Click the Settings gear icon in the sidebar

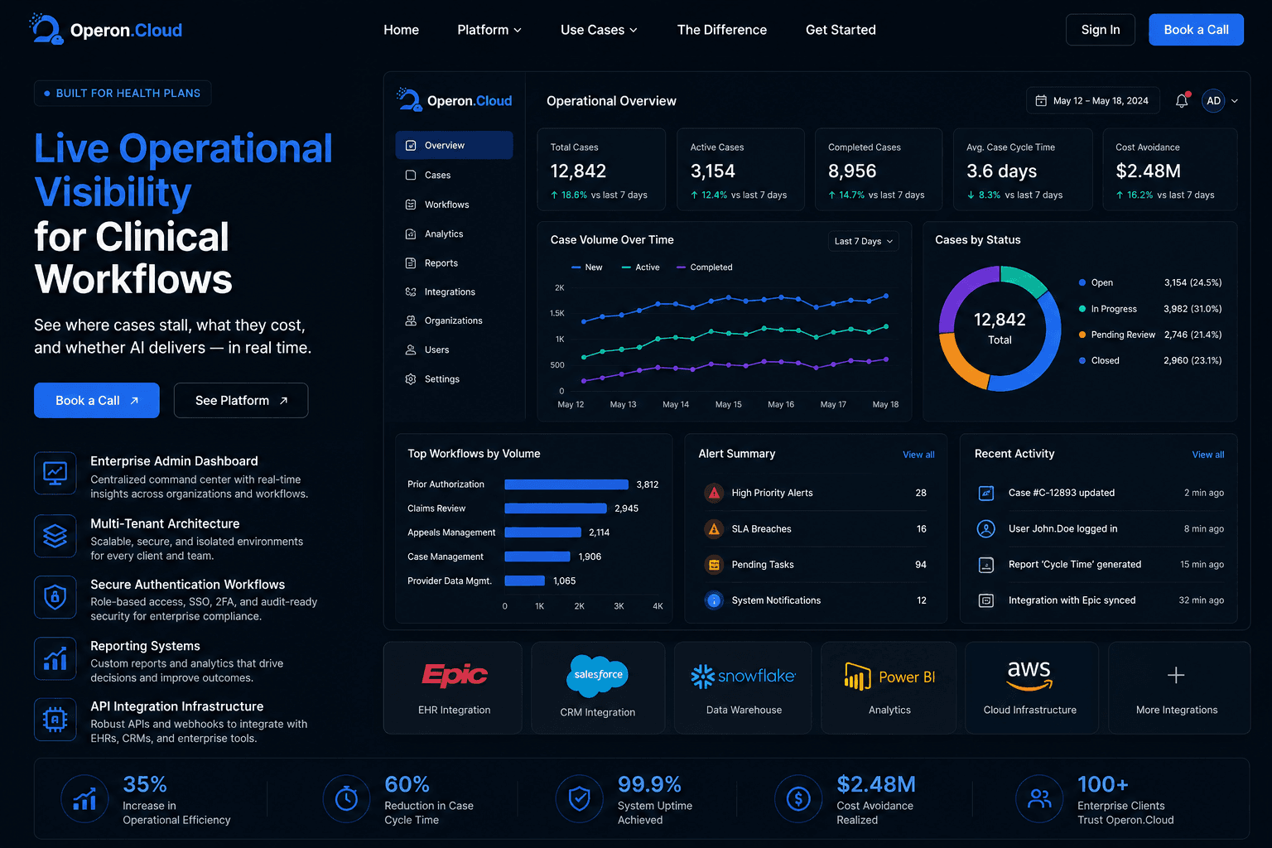(411, 378)
